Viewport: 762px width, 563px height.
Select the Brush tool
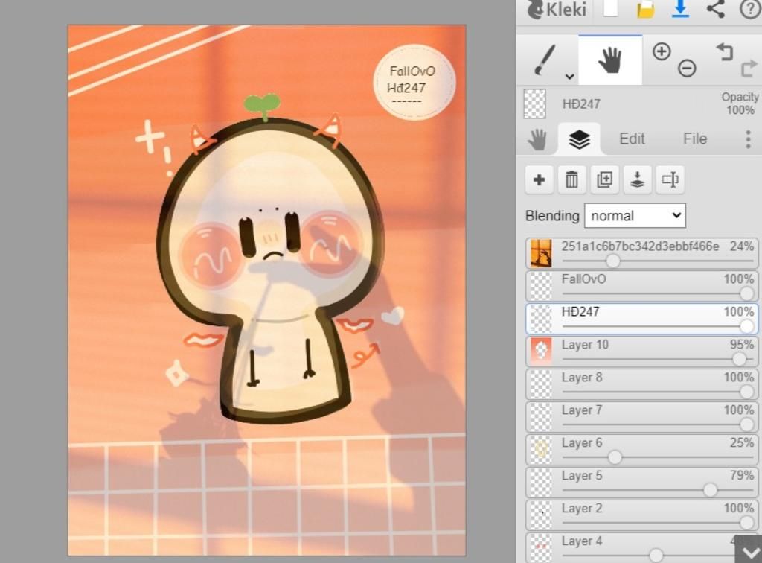tap(545, 60)
